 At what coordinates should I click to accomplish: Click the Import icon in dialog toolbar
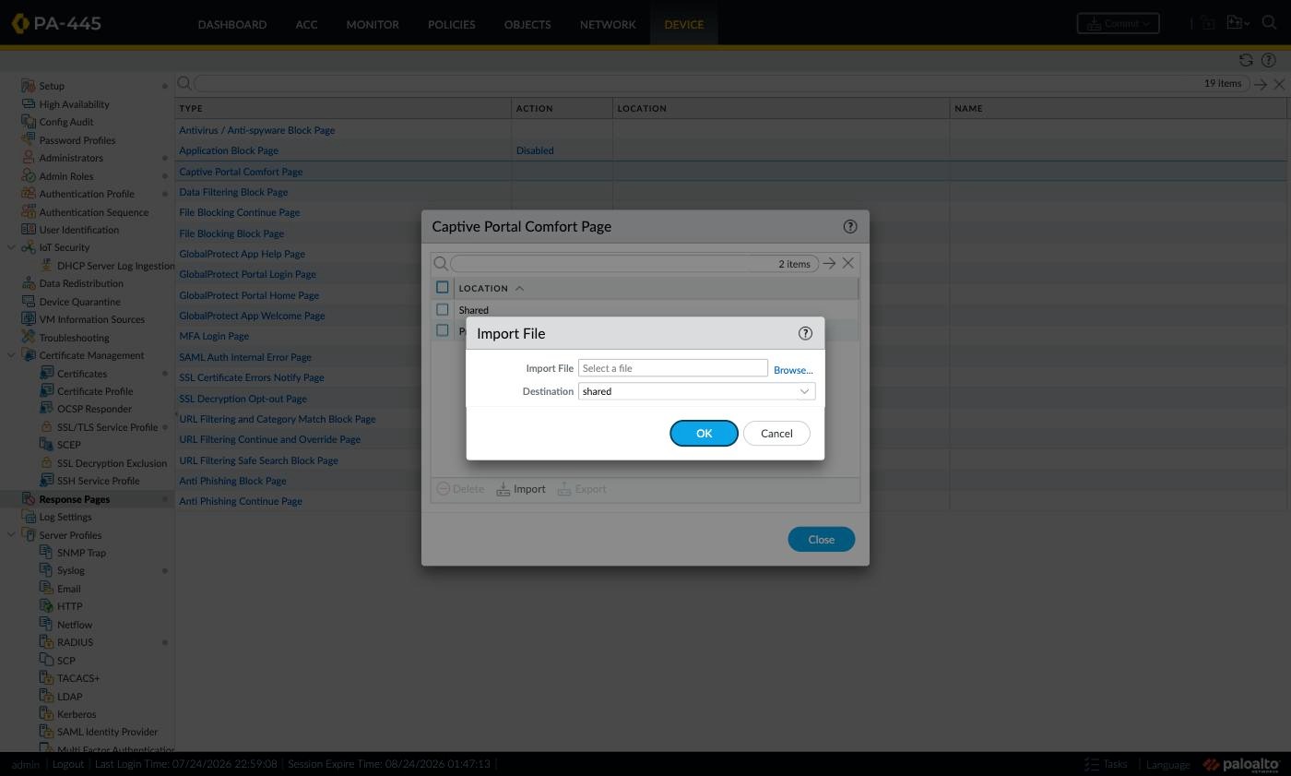coord(503,489)
